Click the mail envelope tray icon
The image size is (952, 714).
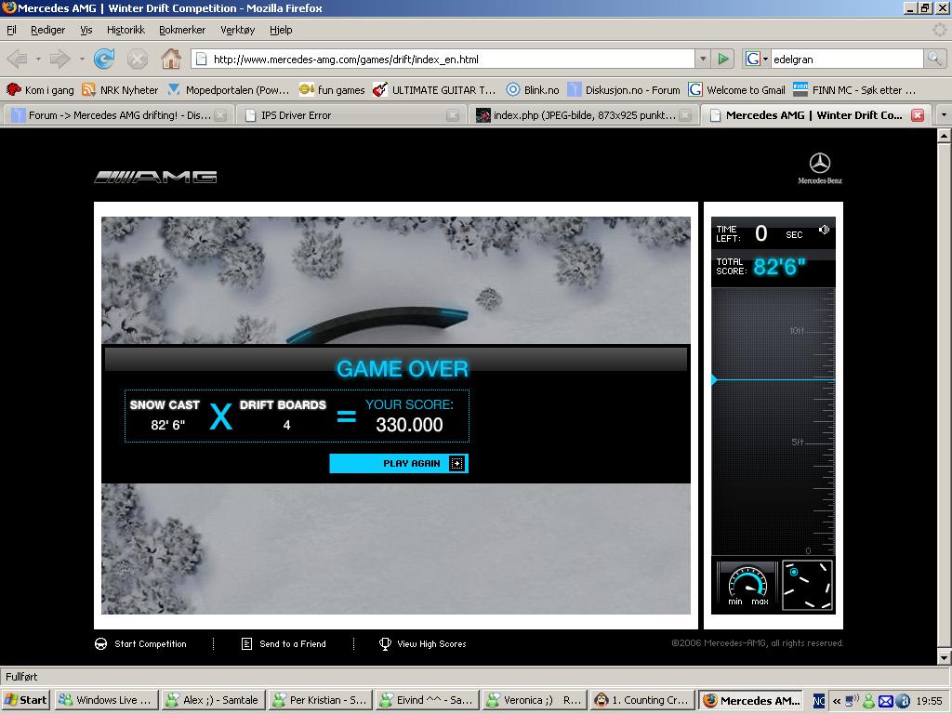[x=886, y=701]
